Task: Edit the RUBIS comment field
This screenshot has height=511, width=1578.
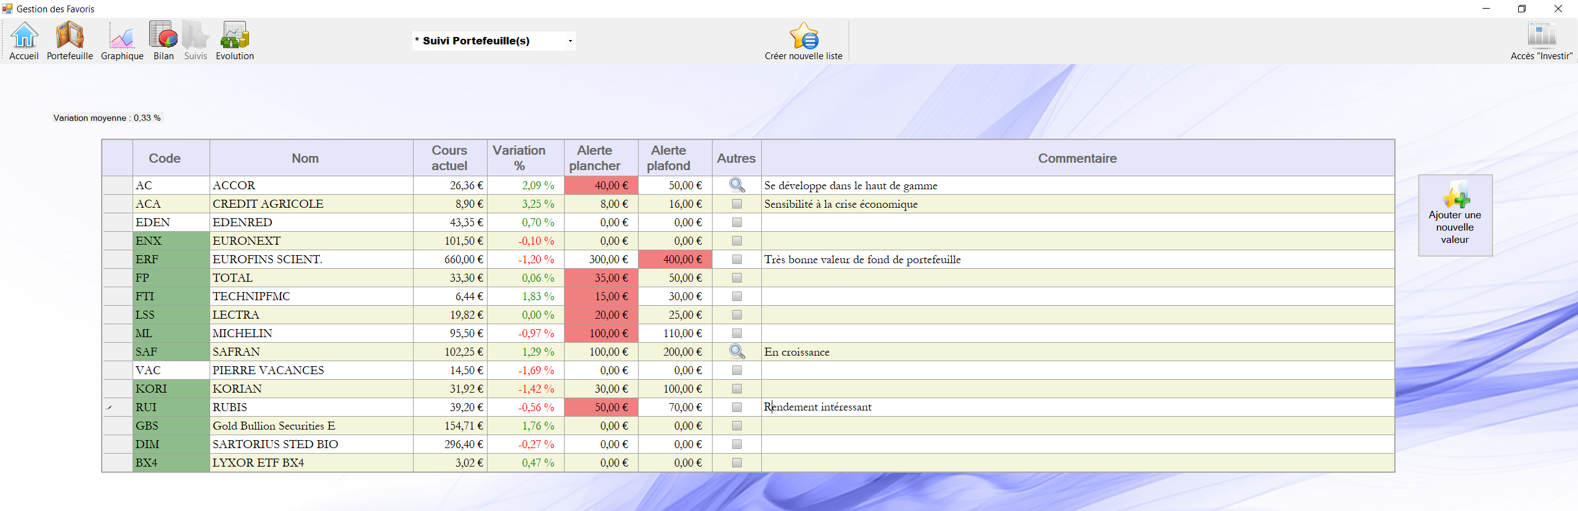Action: (x=1077, y=407)
